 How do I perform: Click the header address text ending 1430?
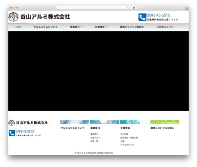coord(162,20)
